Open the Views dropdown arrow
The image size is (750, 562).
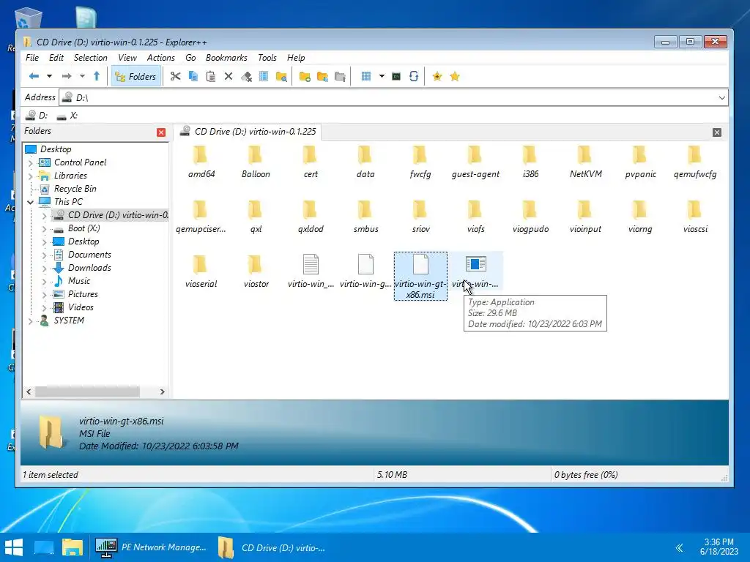(x=382, y=76)
